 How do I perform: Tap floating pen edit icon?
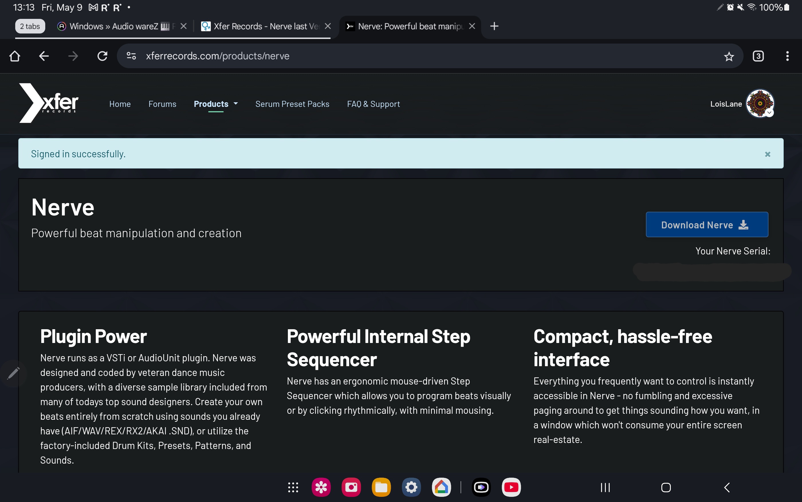[13, 374]
